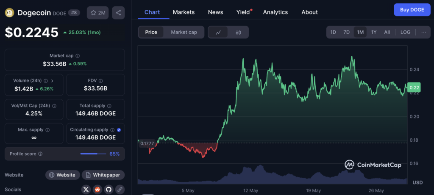Select the Price toggle
This screenshot has width=434, height=195.
pyautogui.click(x=151, y=32)
